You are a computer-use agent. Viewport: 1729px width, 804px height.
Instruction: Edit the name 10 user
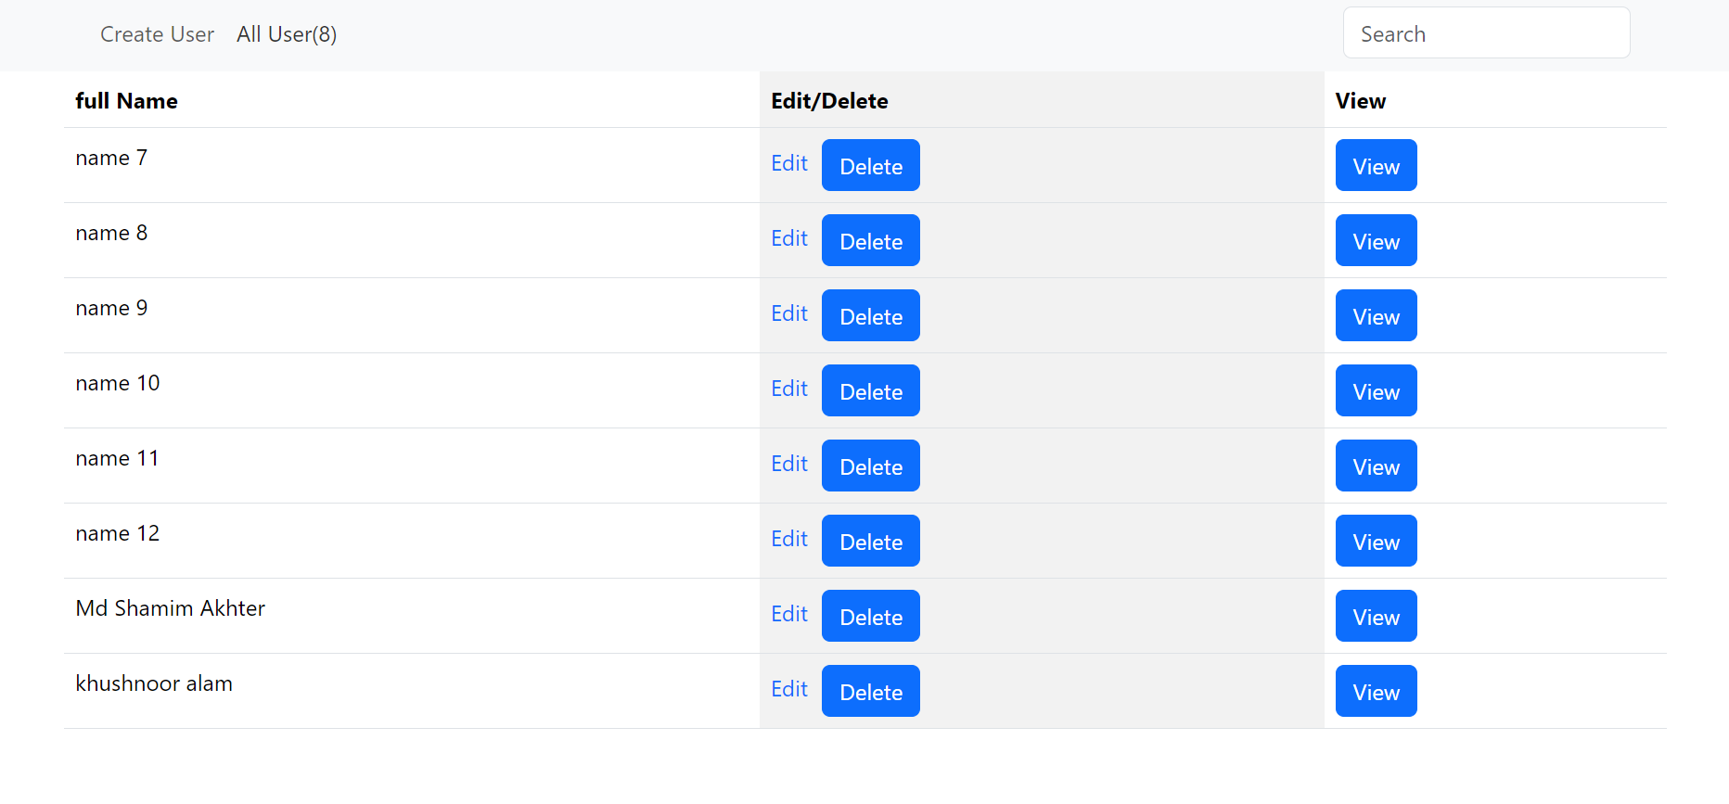point(789,389)
